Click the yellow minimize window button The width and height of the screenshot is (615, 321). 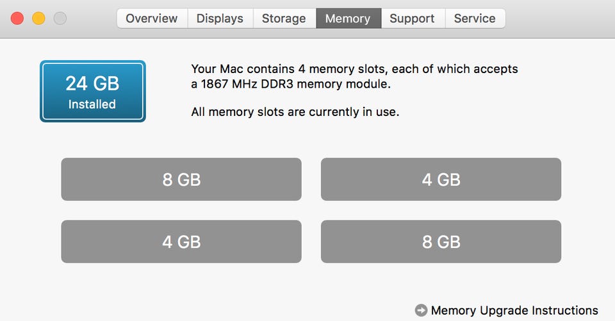(x=38, y=19)
